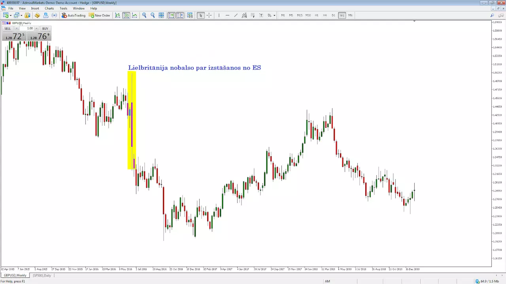Viewport: 506px width, 284px height.
Task: Expand the New Chart dropdown arrow
Action: (10, 15)
